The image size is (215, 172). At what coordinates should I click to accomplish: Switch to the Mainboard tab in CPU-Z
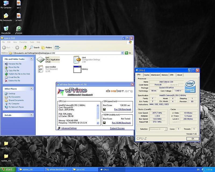pos(155,75)
